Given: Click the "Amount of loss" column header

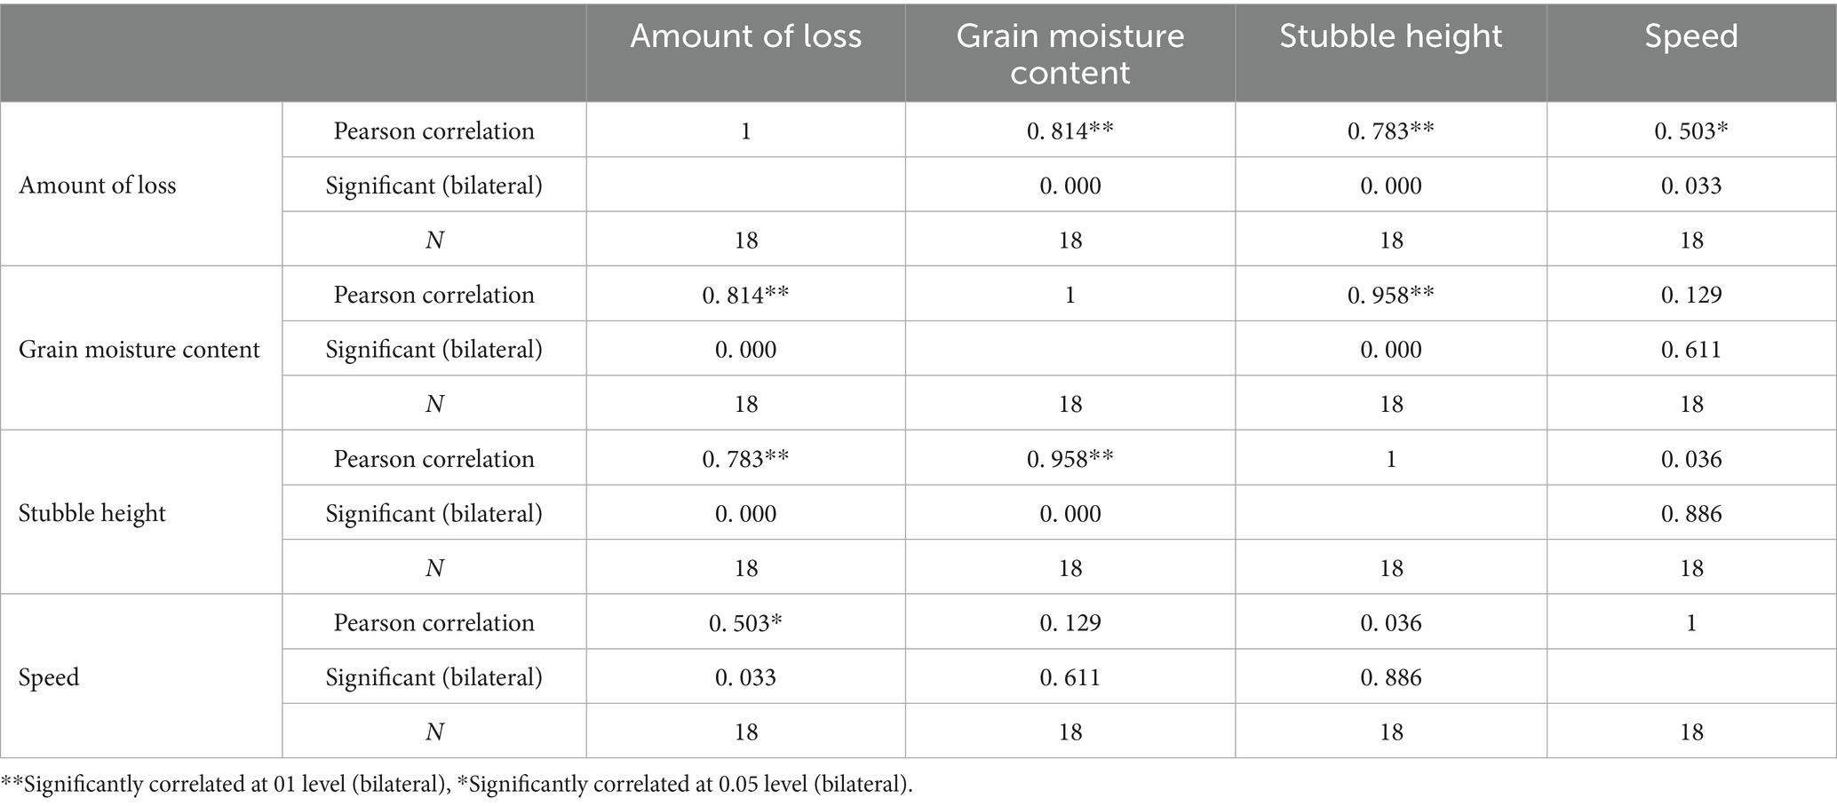Looking at the screenshot, I should [x=745, y=36].
